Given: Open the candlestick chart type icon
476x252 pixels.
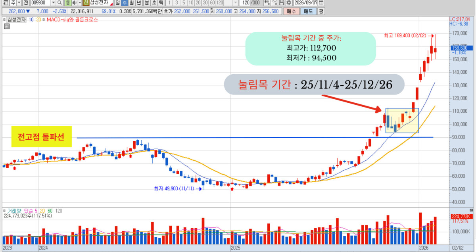Looking at the screenshot, I should pos(267,3).
